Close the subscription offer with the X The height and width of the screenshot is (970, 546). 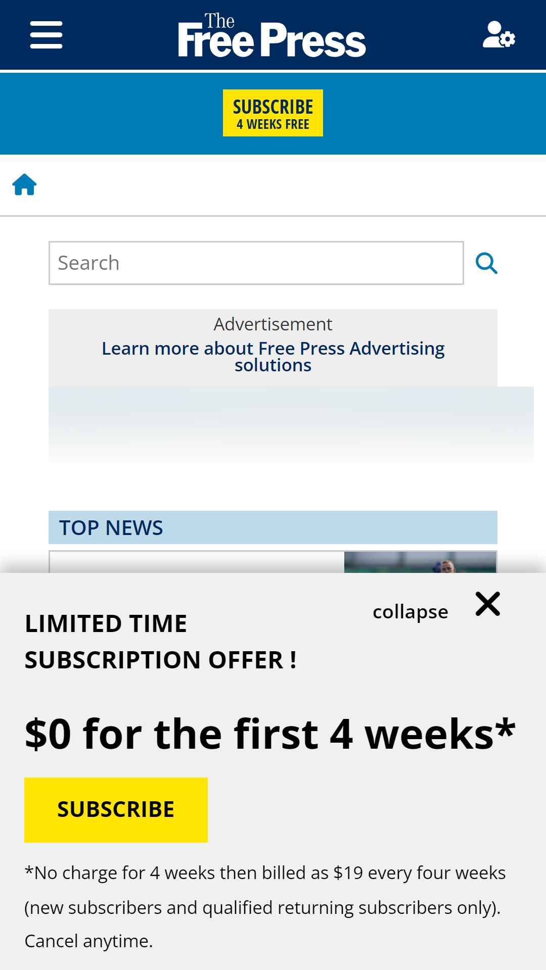click(x=488, y=604)
